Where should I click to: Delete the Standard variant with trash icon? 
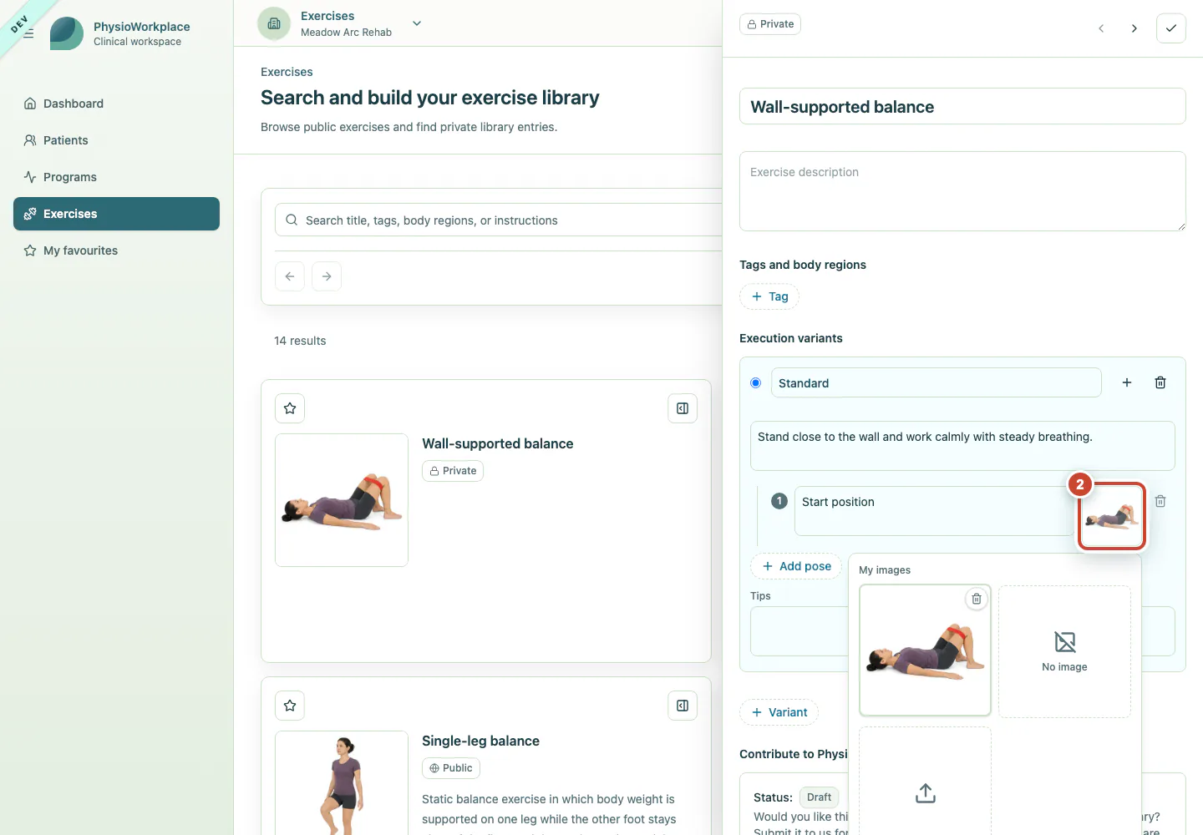tap(1160, 382)
